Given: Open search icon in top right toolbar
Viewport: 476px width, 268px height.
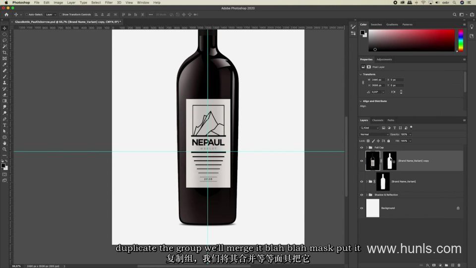Looking at the screenshot, I should pyautogui.click(x=455, y=14).
